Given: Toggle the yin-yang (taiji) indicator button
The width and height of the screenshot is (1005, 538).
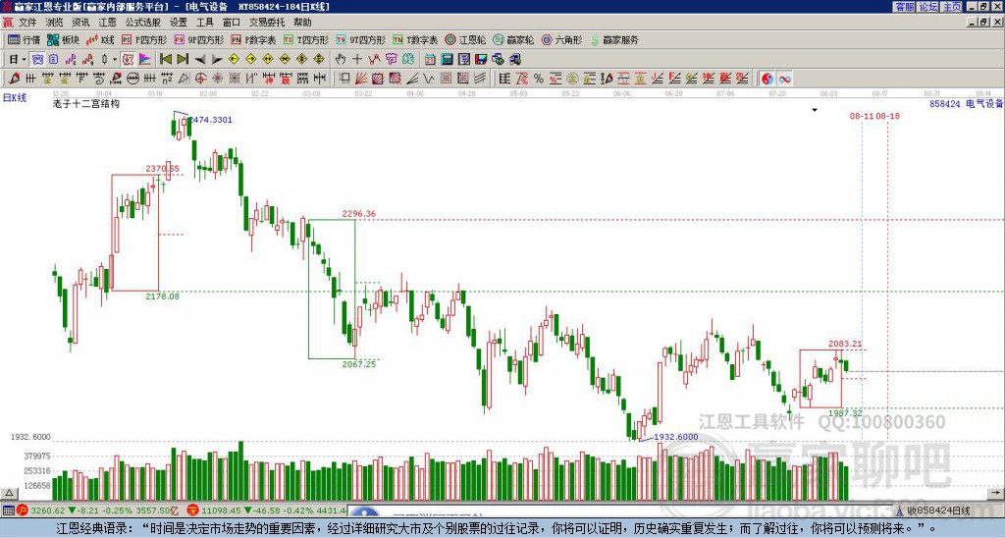Looking at the screenshot, I should [x=767, y=79].
